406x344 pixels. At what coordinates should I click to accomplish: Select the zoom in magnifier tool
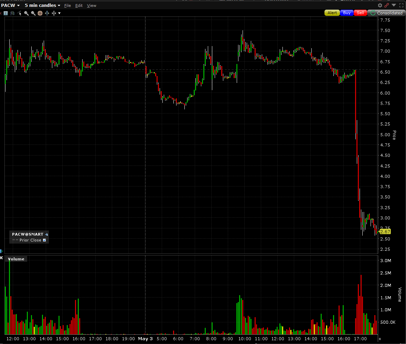[26, 13]
